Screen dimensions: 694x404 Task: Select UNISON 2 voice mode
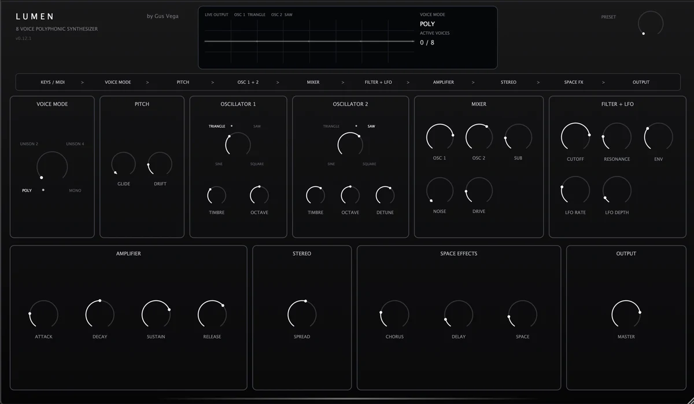pyautogui.click(x=29, y=144)
